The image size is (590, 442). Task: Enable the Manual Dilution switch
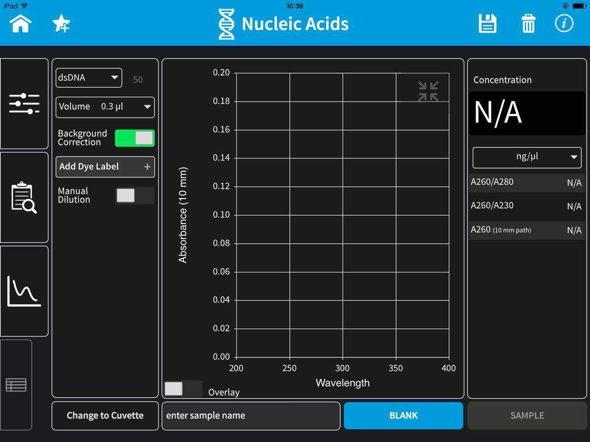pyautogui.click(x=135, y=196)
